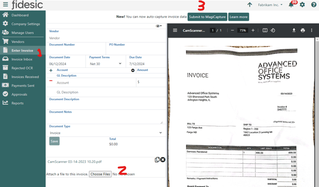
Task: Rotate the PDF document
Action: pos(273,30)
